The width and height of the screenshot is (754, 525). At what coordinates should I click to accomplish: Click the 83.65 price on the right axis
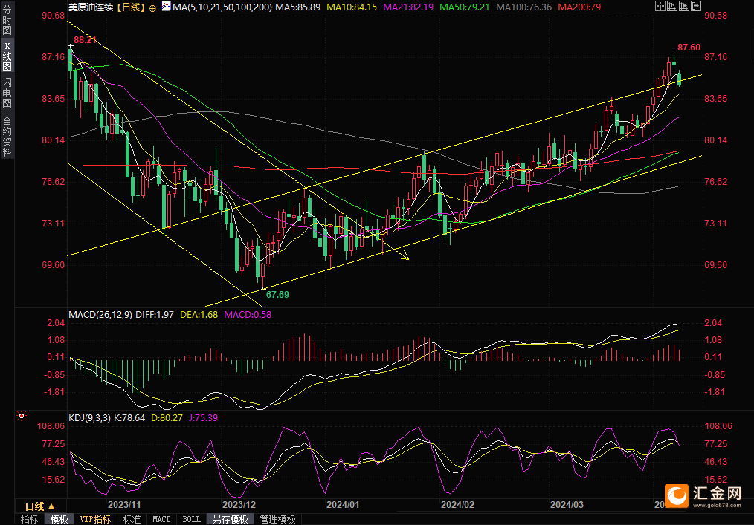[x=715, y=99]
